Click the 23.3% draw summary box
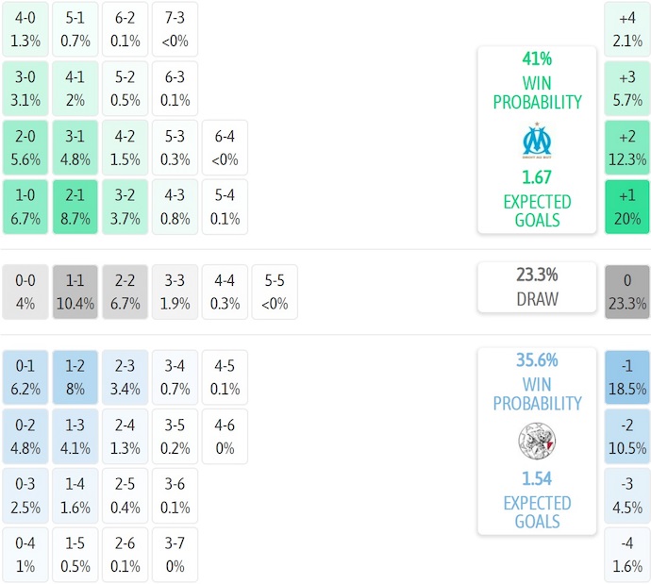This screenshot has height=584, width=651. pyautogui.click(x=537, y=287)
